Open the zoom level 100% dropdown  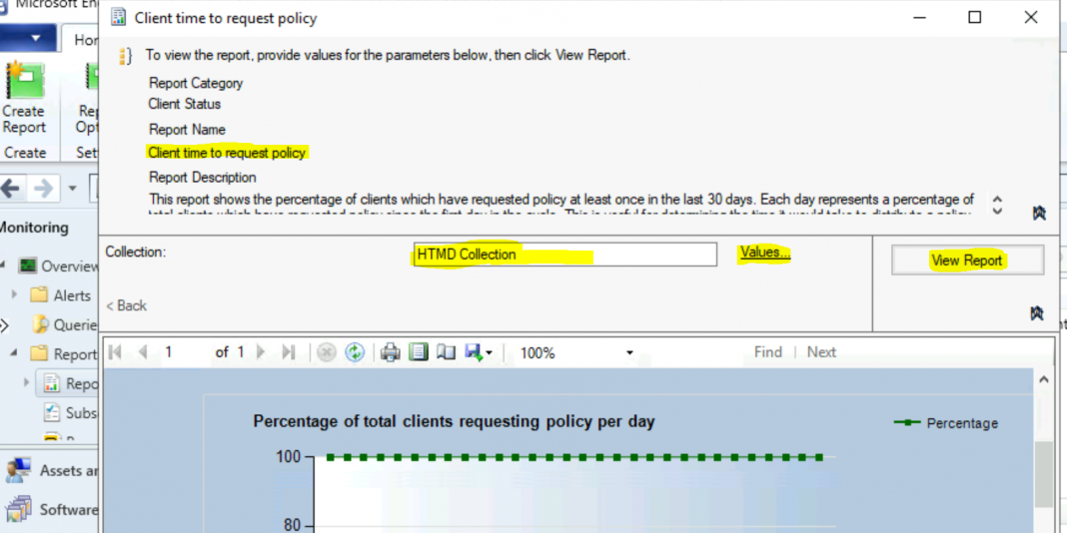click(x=629, y=353)
